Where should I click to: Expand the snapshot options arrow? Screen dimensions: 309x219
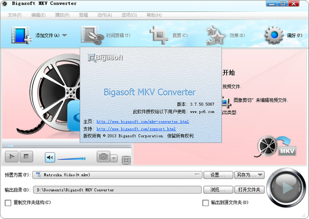(113, 158)
